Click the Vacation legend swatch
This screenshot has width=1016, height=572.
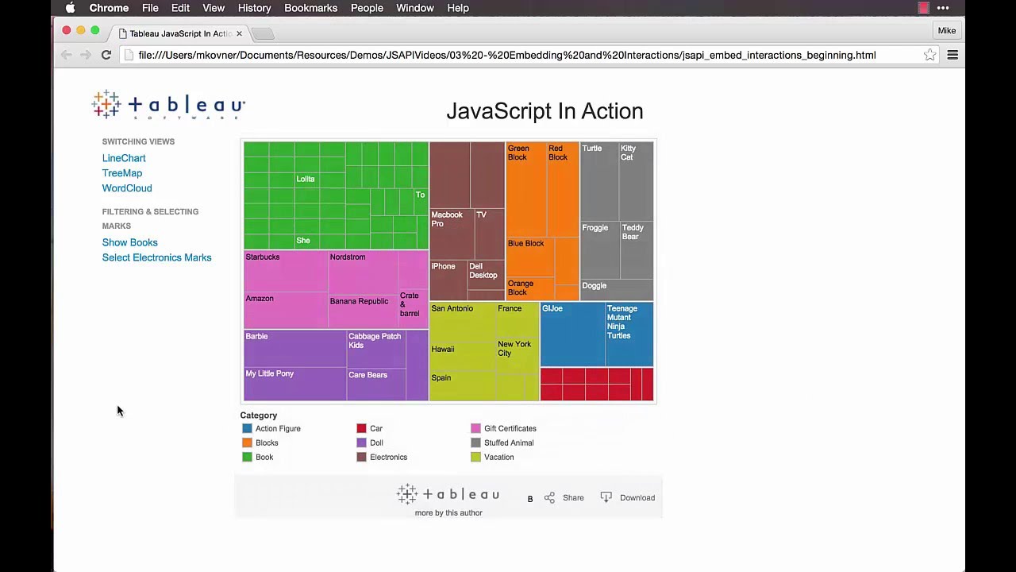point(475,458)
